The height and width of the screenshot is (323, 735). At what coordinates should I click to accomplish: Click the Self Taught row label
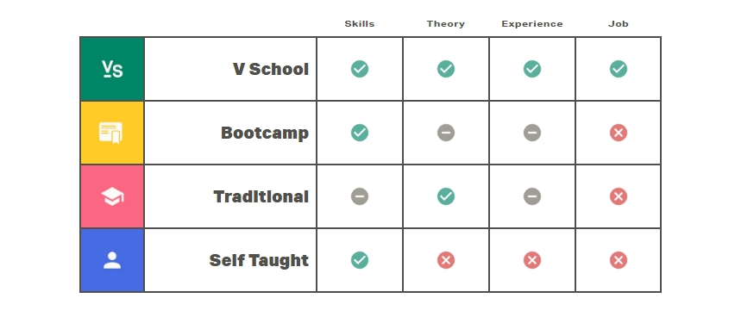click(x=259, y=261)
